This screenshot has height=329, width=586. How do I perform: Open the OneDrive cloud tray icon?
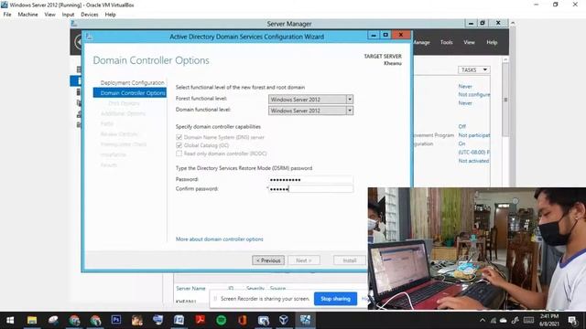click(x=504, y=320)
